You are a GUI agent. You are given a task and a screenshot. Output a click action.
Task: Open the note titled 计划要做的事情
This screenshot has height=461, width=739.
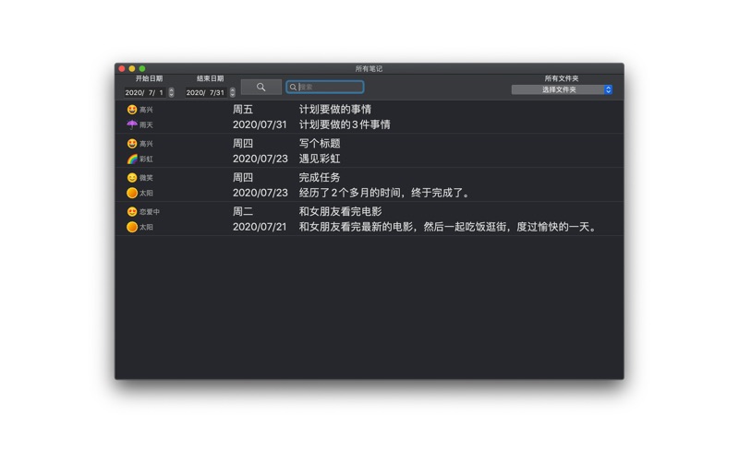[334, 110]
